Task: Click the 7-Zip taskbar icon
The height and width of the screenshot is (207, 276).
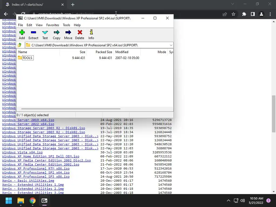Action: 44,201
